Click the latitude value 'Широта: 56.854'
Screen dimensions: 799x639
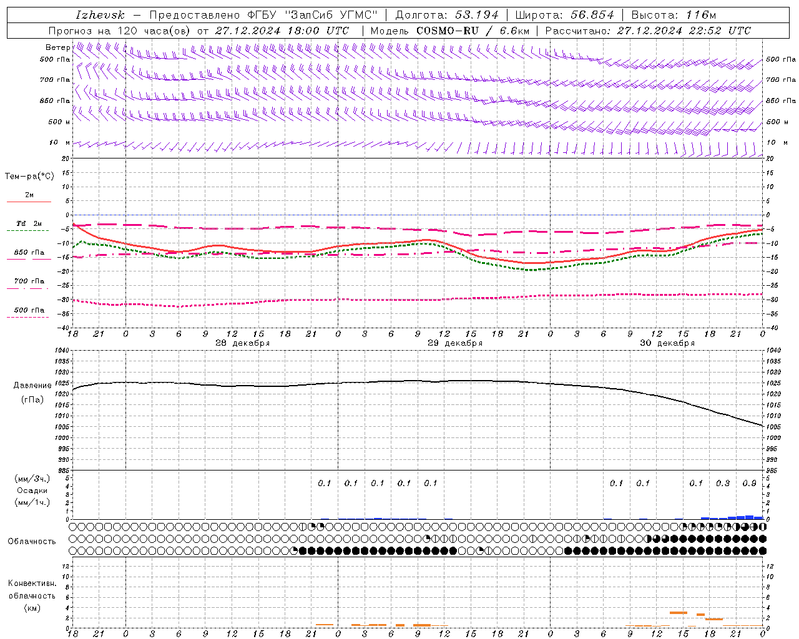point(564,15)
